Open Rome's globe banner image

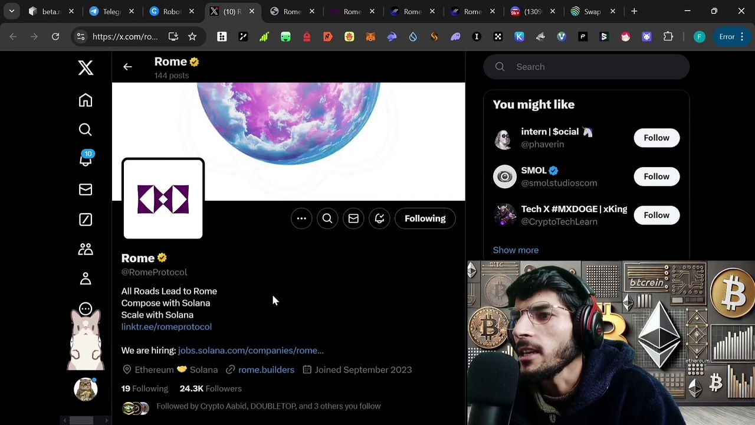coord(288,142)
